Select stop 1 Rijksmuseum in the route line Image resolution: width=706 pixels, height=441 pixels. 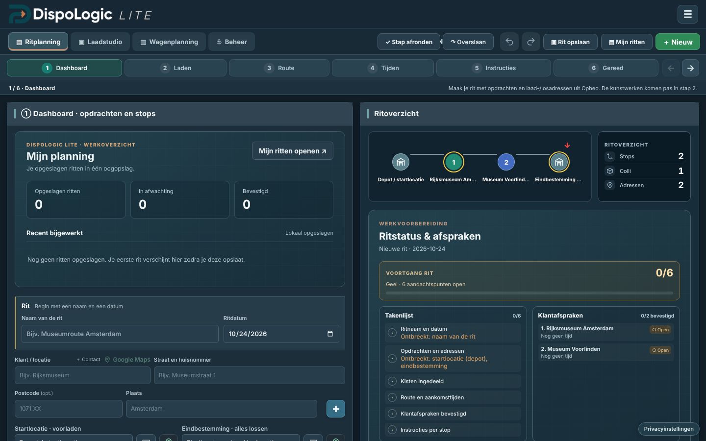pos(454,162)
